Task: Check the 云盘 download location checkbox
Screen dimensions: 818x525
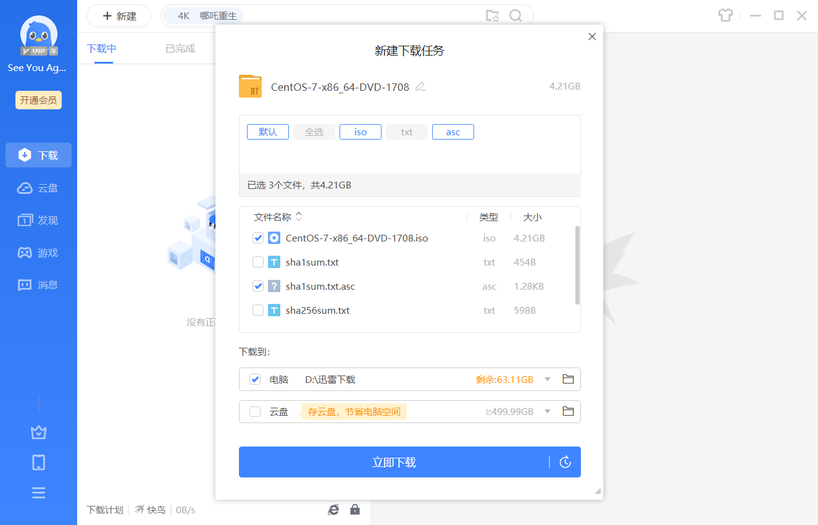Action: point(255,411)
